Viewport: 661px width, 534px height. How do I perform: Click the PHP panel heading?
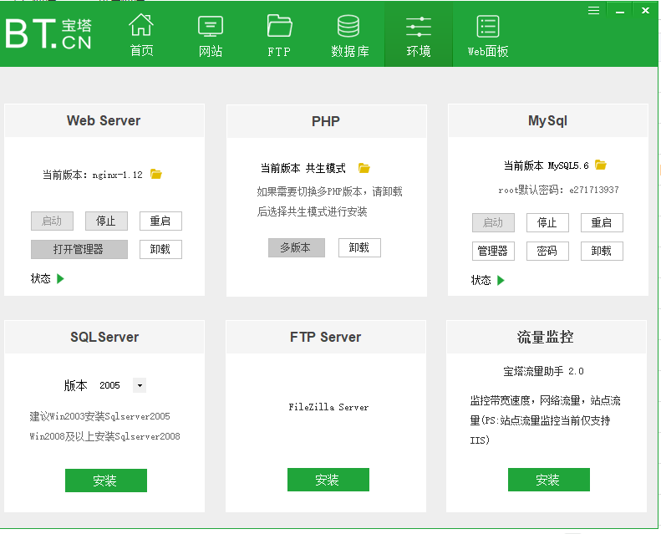tap(325, 121)
